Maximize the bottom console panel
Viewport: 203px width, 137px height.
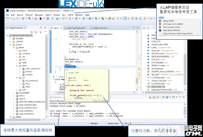184,97
